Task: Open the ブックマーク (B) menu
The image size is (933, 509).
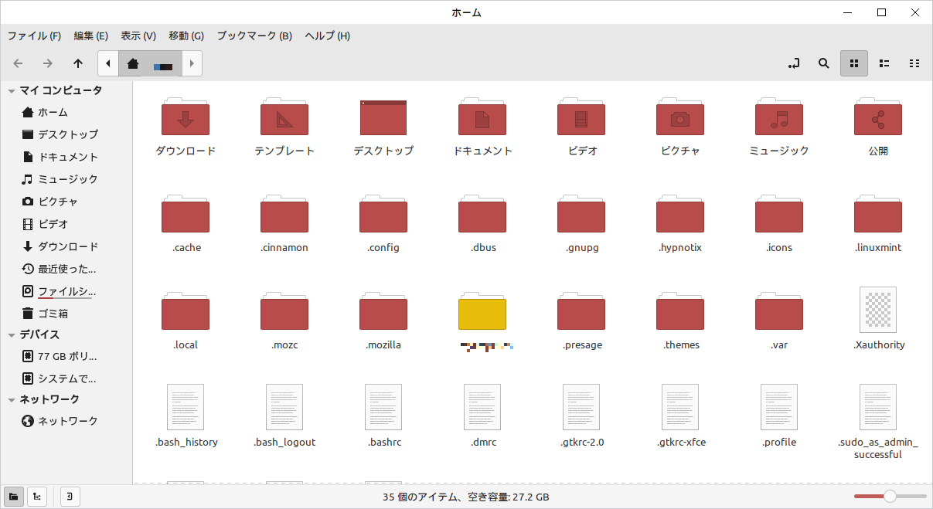Action: pyautogui.click(x=254, y=36)
